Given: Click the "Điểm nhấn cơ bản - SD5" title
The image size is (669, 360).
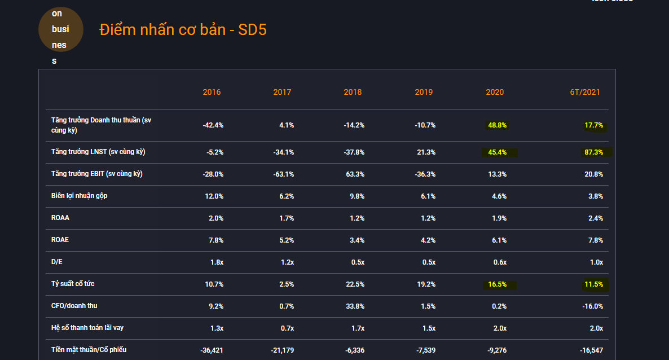Looking at the screenshot, I should point(183,30).
